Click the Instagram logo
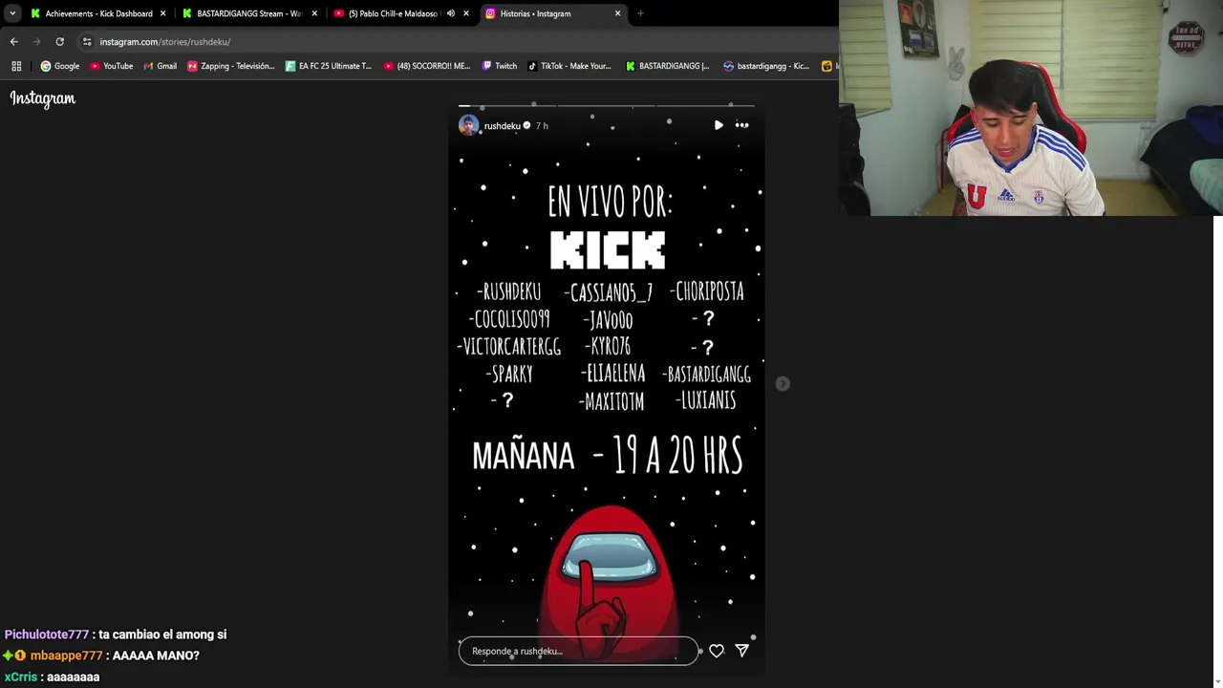This screenshot has height=688, width=1223. [42, 98]
